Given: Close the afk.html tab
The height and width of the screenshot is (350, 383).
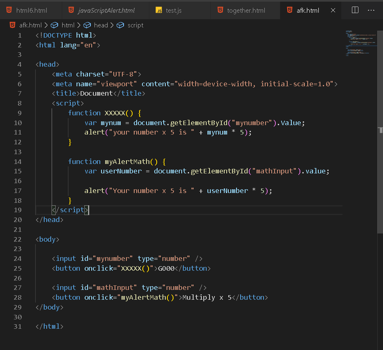Looking at the screenshot, I should [333, 10].
